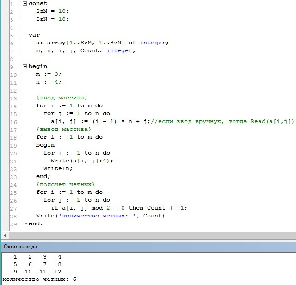Click array declaration 'a: array[1..SzM, 1..SzN]'
The image size is (296, 285).
80,43
